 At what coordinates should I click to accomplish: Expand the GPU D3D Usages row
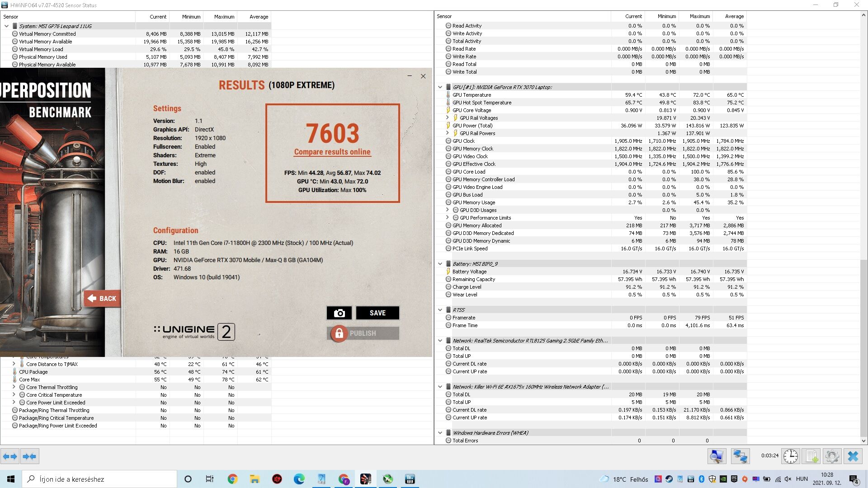(448, 210)
